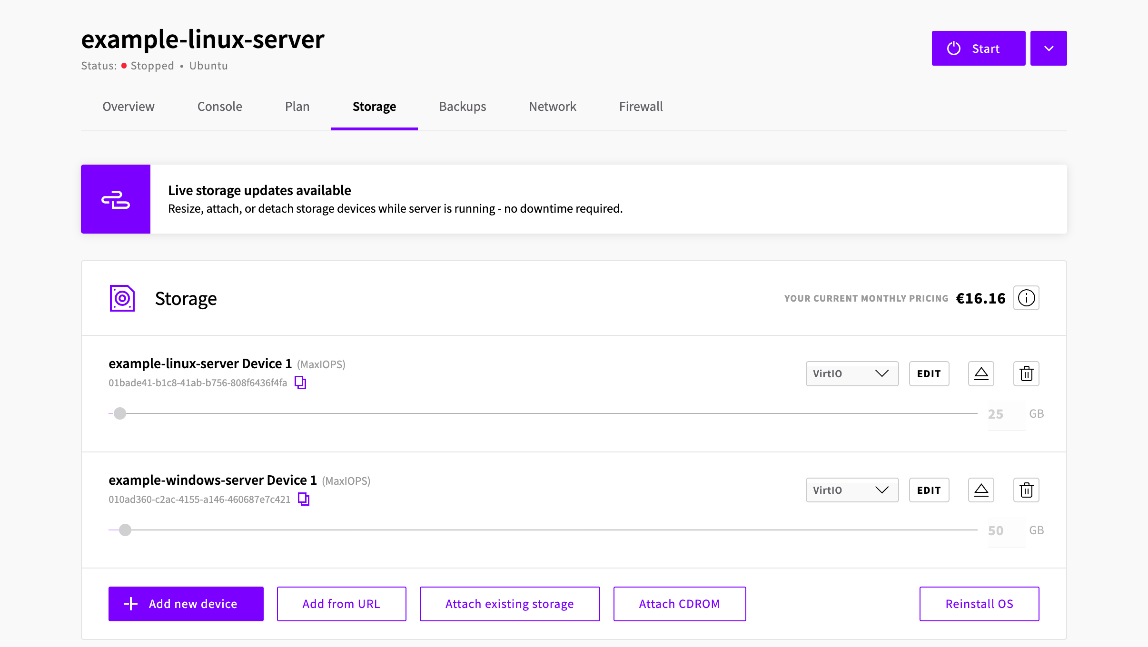The image size is (1148, 647).
Task: Open monthly pricing info icon
Action: [1026, 298]
